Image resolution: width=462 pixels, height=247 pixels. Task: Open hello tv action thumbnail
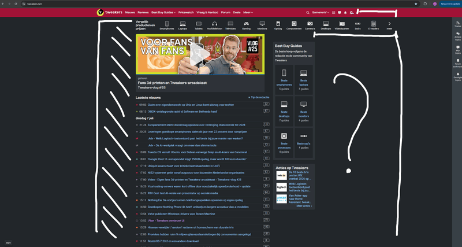pos(281,175)
